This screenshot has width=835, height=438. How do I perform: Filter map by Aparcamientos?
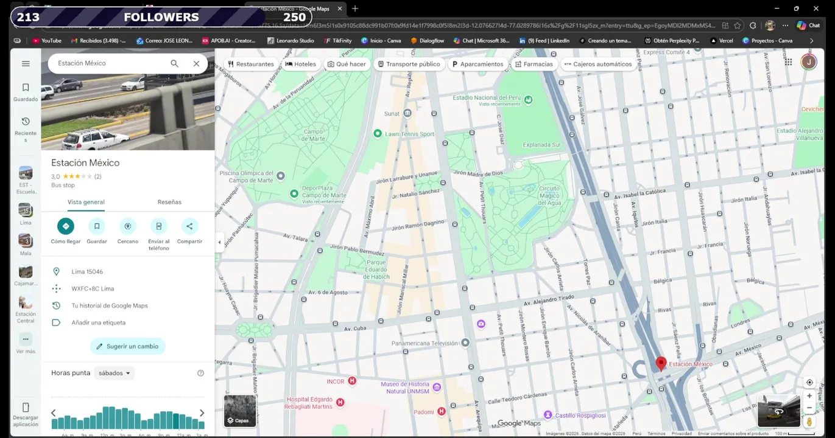click(x=477, y=64)
